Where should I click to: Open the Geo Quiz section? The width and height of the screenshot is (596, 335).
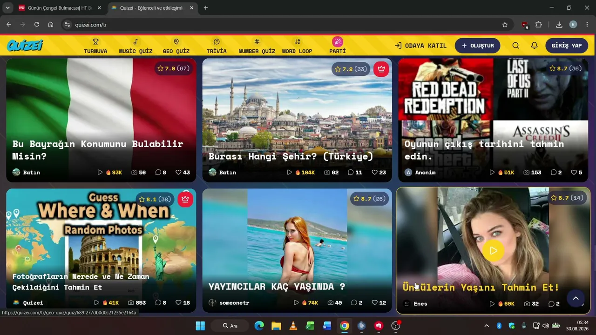176,46
